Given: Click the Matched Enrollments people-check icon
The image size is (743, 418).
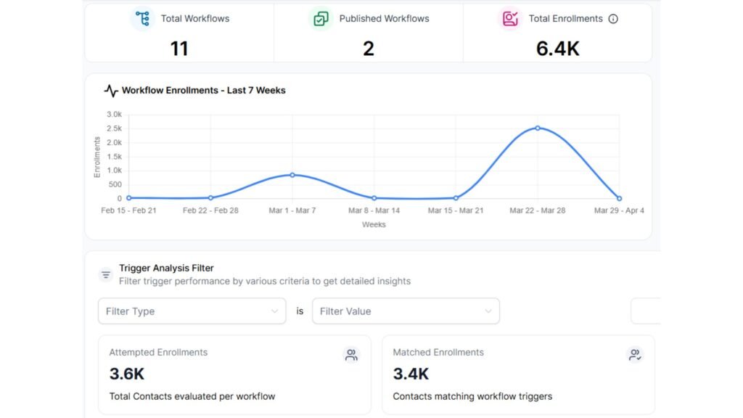Looking at the screenshot, I should [x=635, y=355].
